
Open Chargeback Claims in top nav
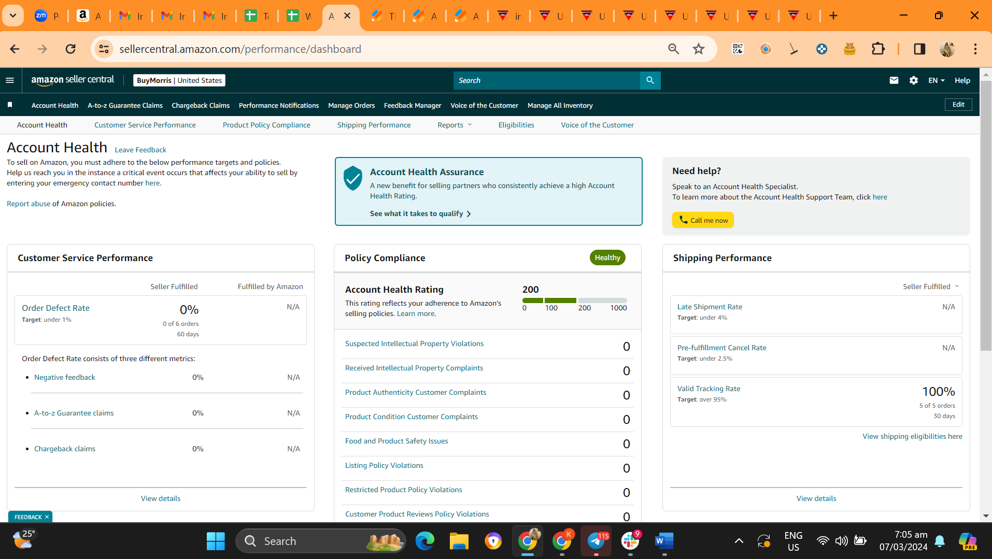[201, 105]
